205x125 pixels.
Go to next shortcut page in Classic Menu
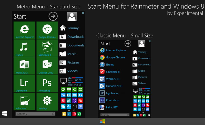pyautogui.click(x=143, y=112)
